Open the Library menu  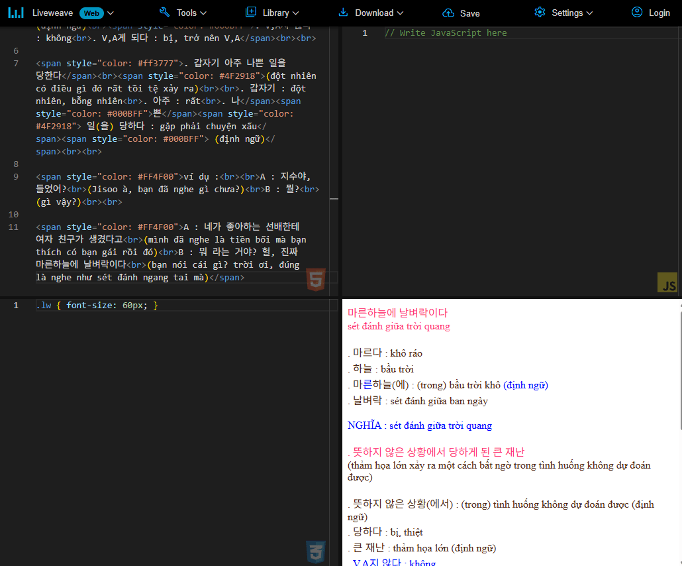click(x=275, y=13)
